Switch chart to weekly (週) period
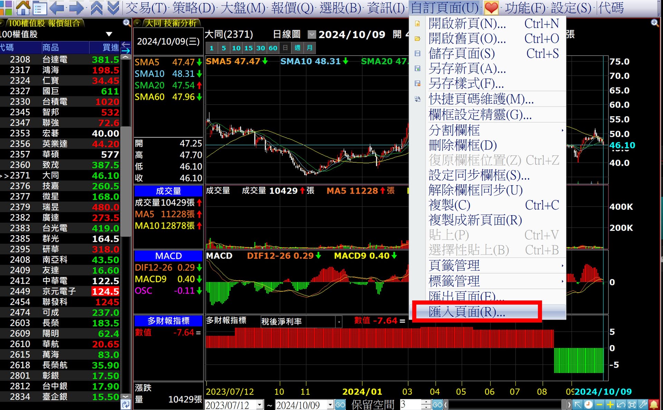 click(x=297, y=48)
